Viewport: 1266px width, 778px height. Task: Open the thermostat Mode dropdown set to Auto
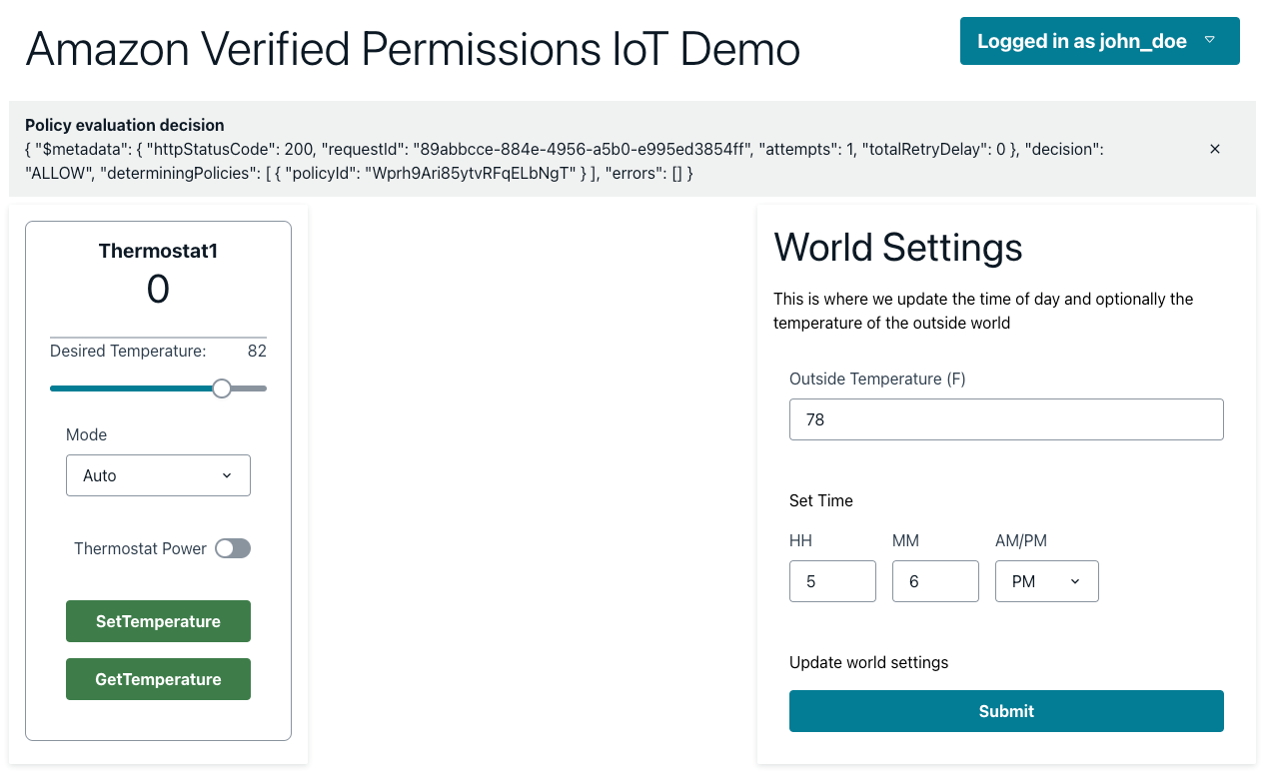[158, 475]
